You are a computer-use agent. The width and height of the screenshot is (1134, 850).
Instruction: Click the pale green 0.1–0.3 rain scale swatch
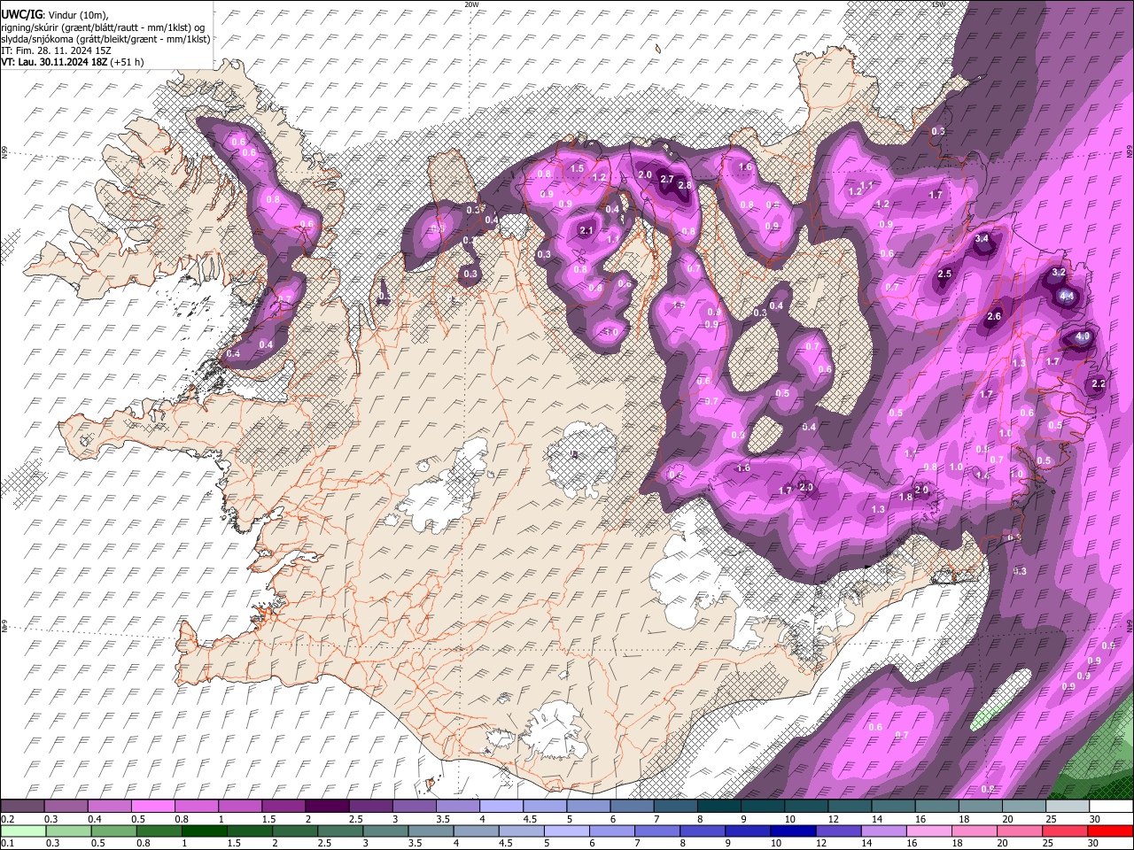click(x=23, y=831)
